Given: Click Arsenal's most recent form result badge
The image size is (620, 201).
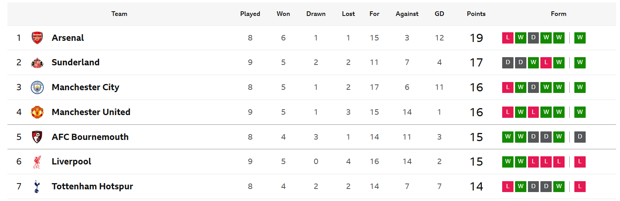Looking at the screenshot, I should tap(580, 38).
